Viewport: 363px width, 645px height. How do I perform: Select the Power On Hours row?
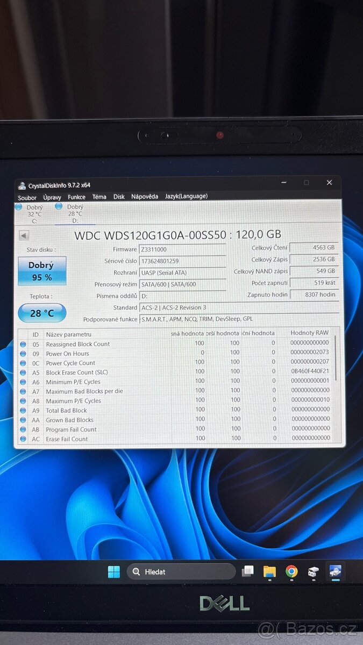tap(176, 353)
